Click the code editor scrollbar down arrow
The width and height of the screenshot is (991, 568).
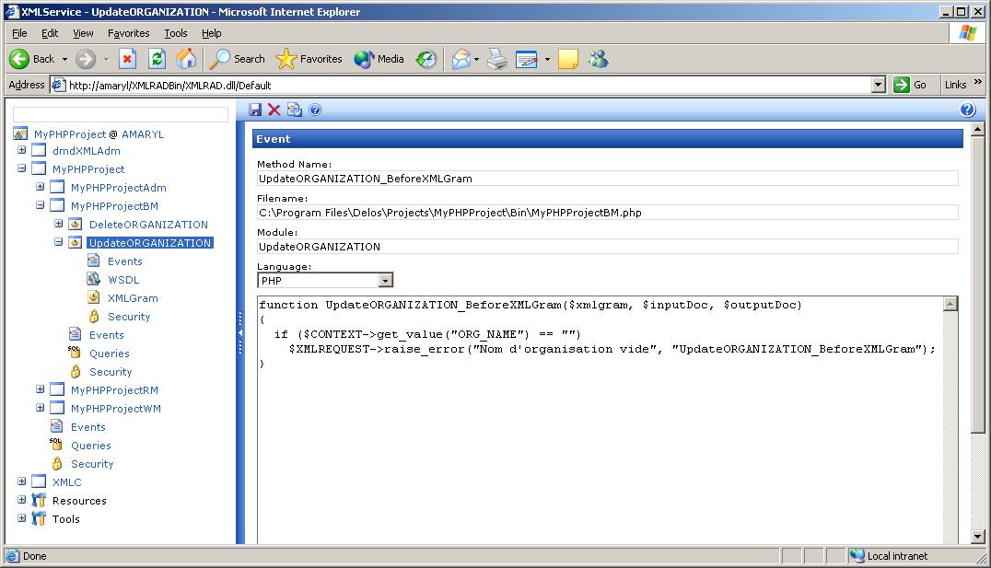[x=951, y=536]
